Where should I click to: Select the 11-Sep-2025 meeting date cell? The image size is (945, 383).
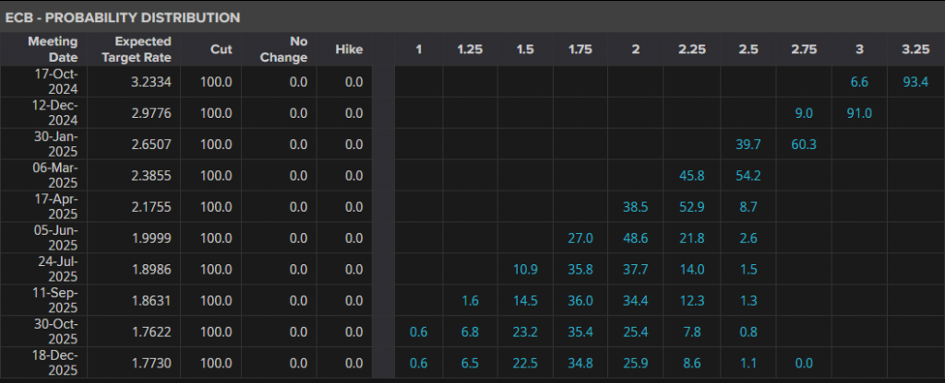click(44, 300)
